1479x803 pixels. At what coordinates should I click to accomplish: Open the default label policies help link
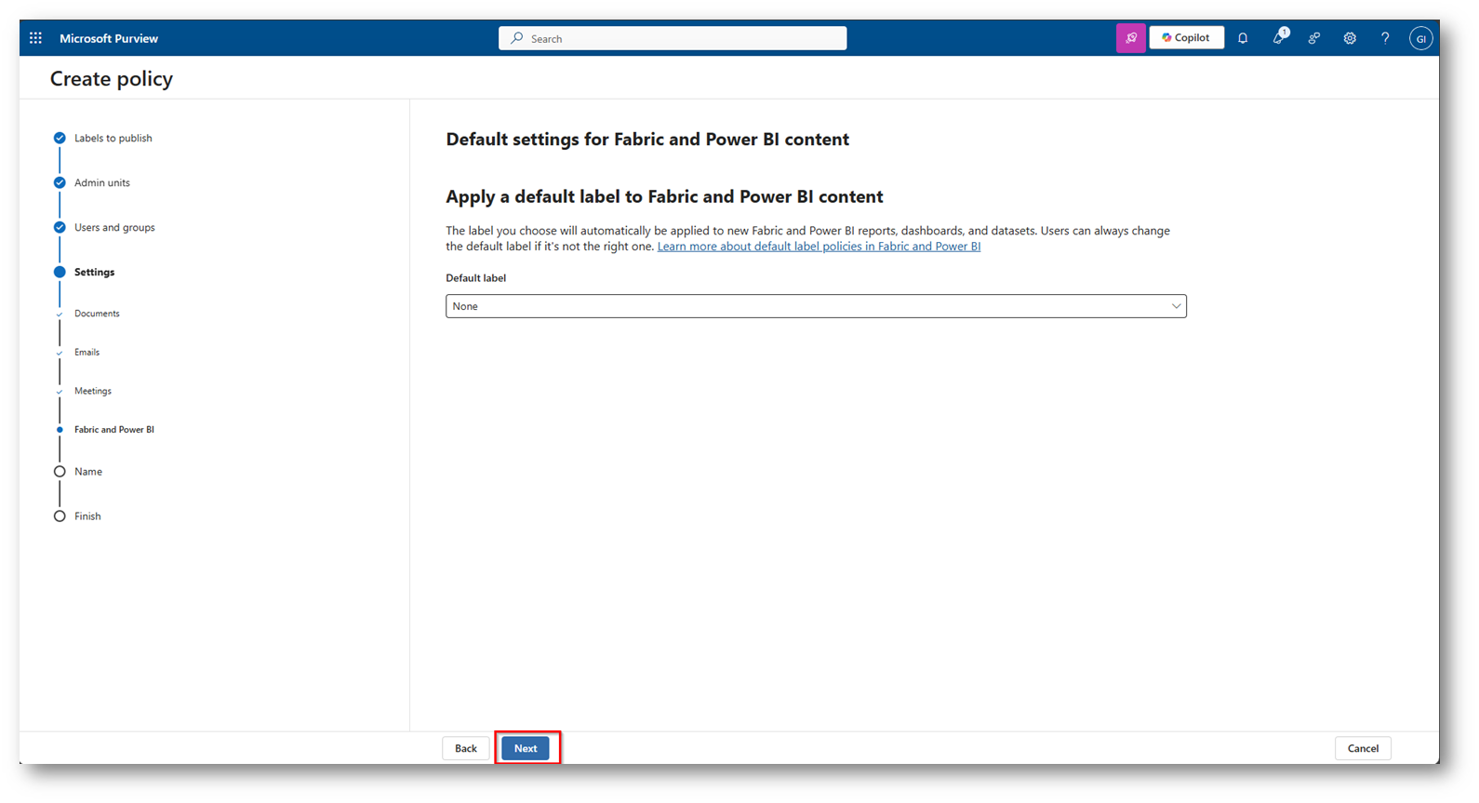[x=819, y=247]
